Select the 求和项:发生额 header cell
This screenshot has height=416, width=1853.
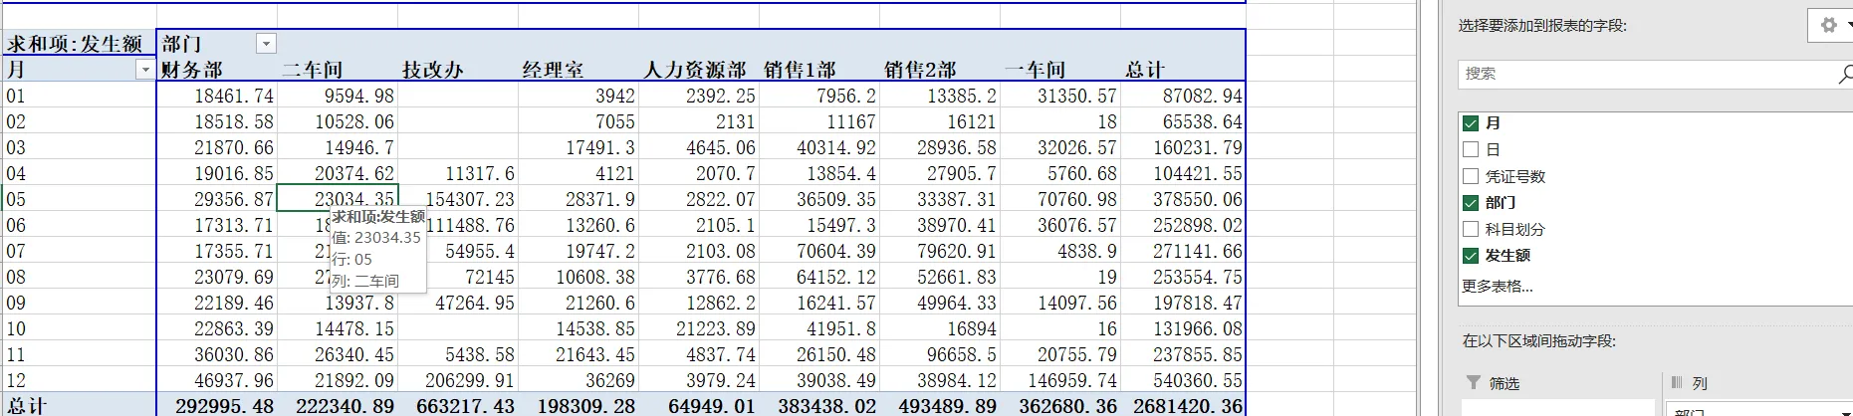76,44
